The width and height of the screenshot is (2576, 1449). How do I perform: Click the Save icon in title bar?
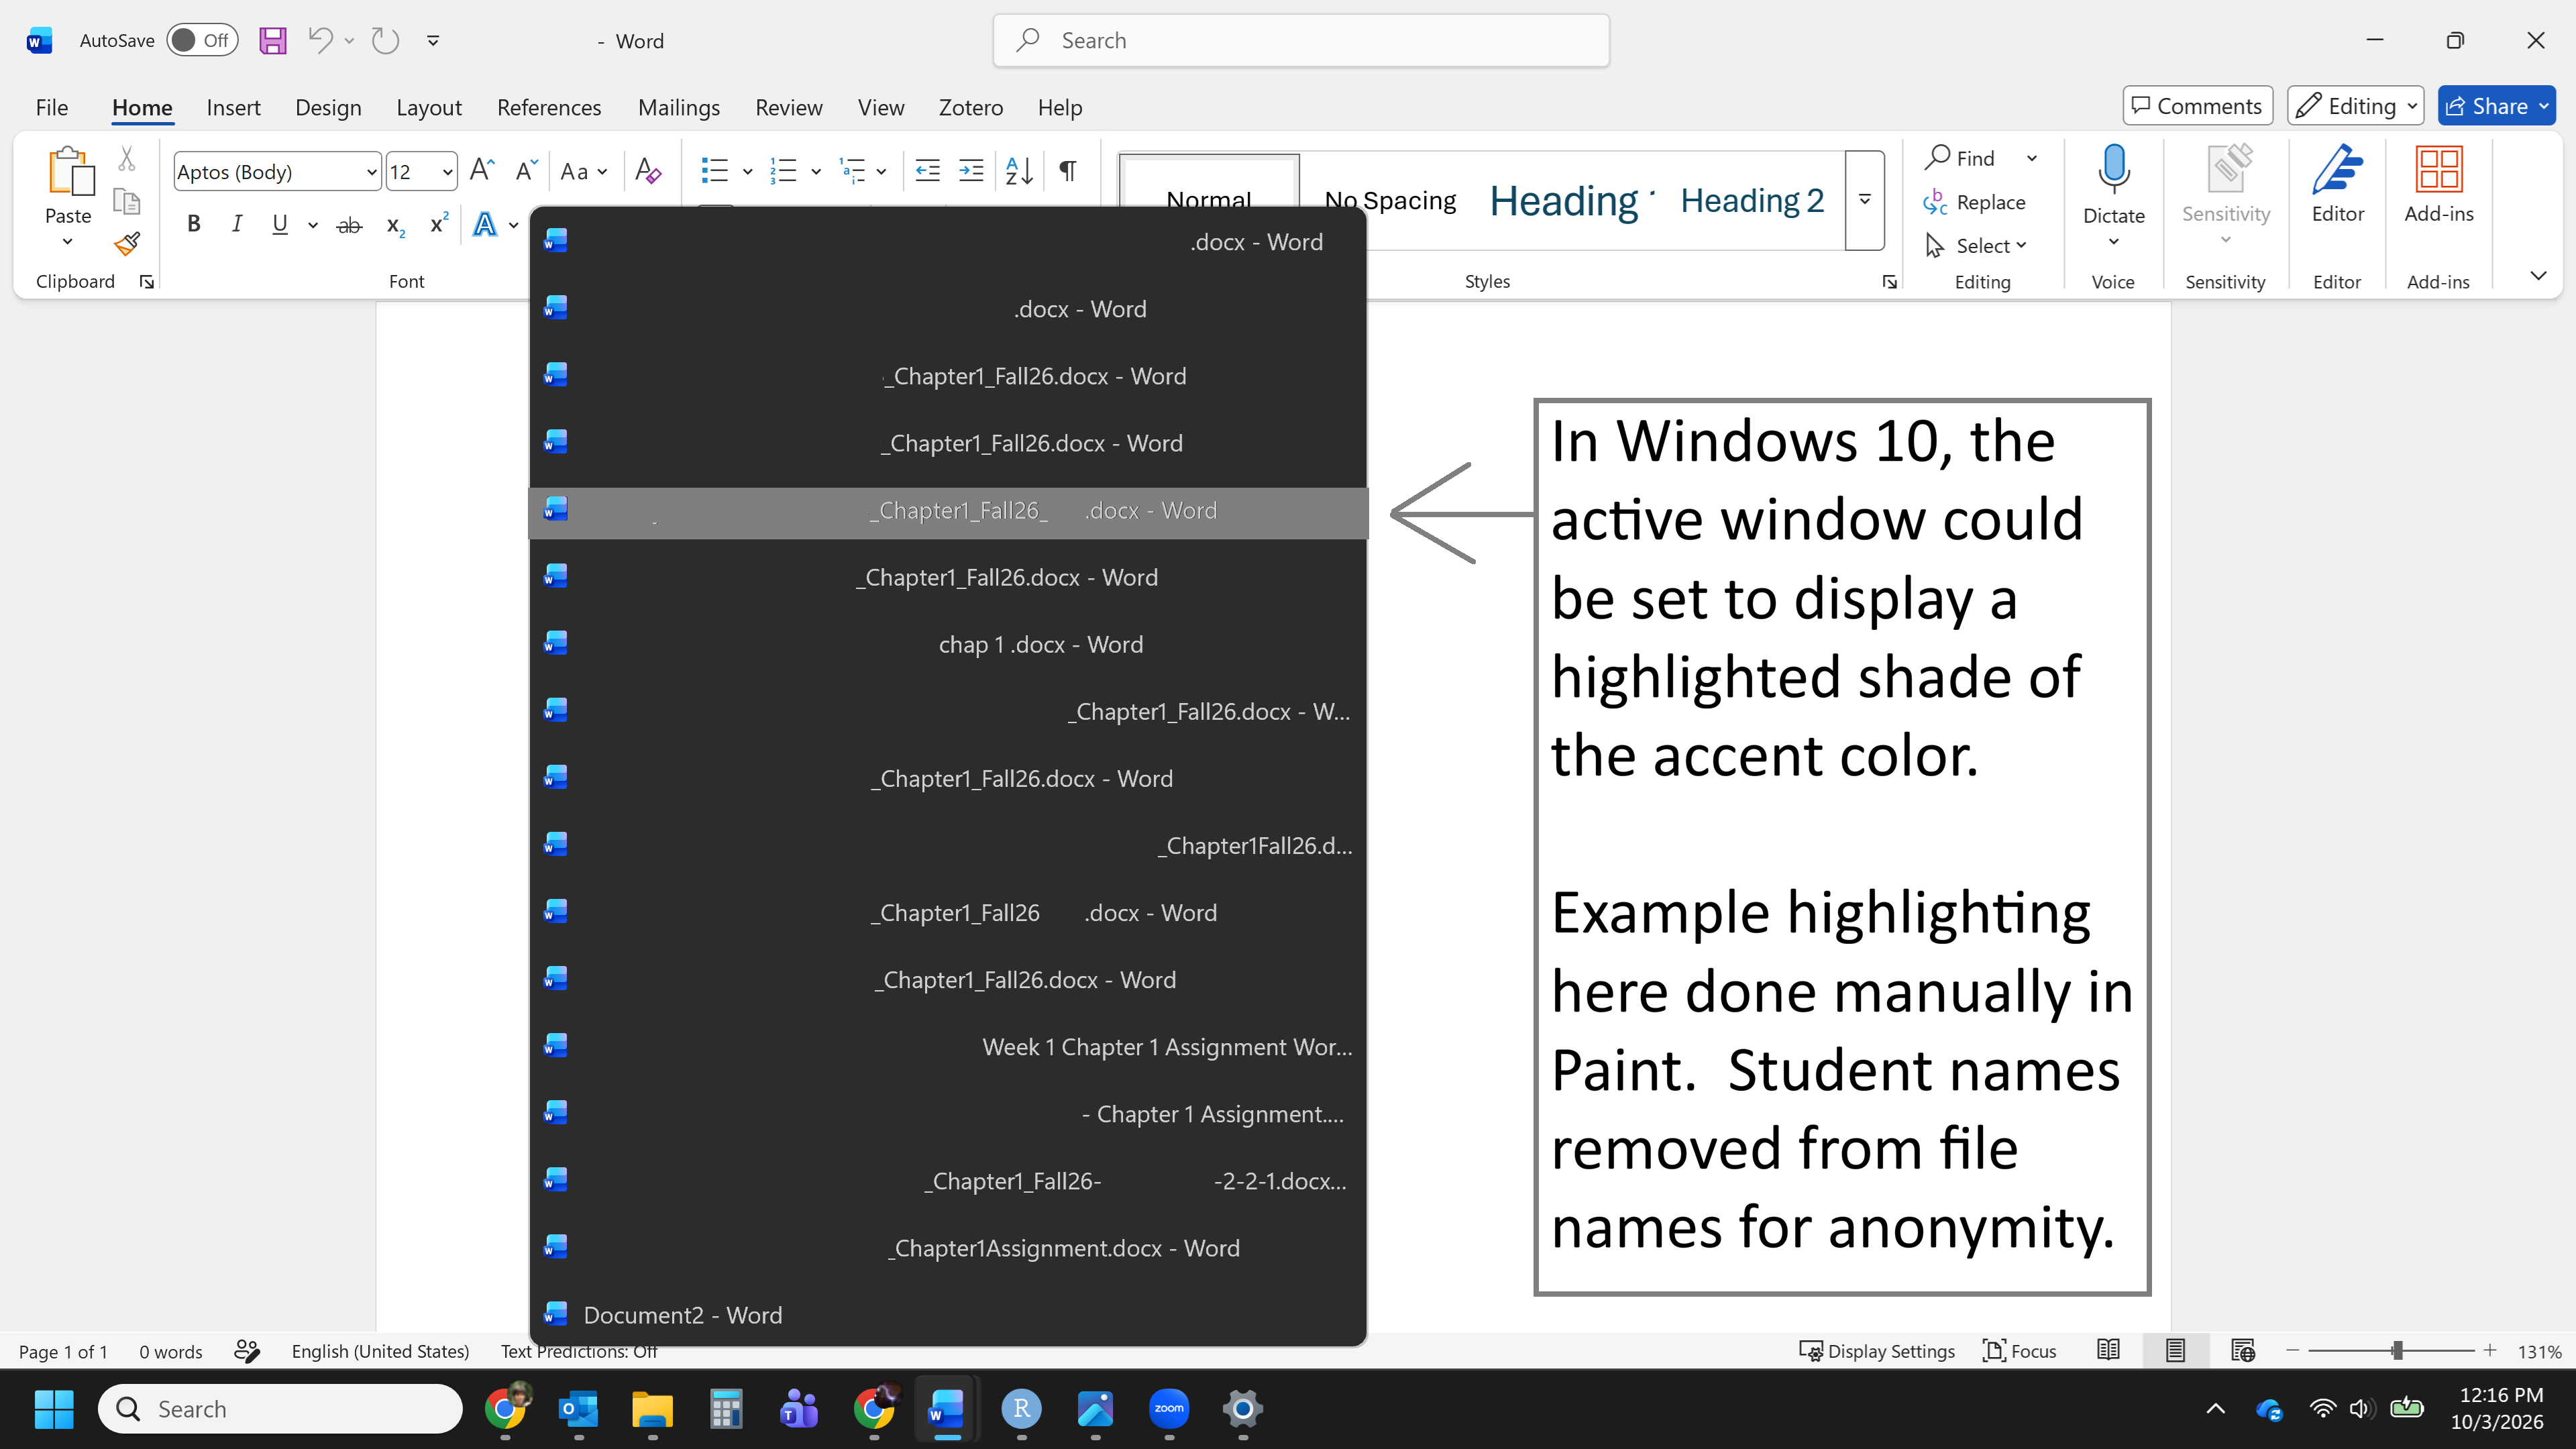[x=273, y=41]
